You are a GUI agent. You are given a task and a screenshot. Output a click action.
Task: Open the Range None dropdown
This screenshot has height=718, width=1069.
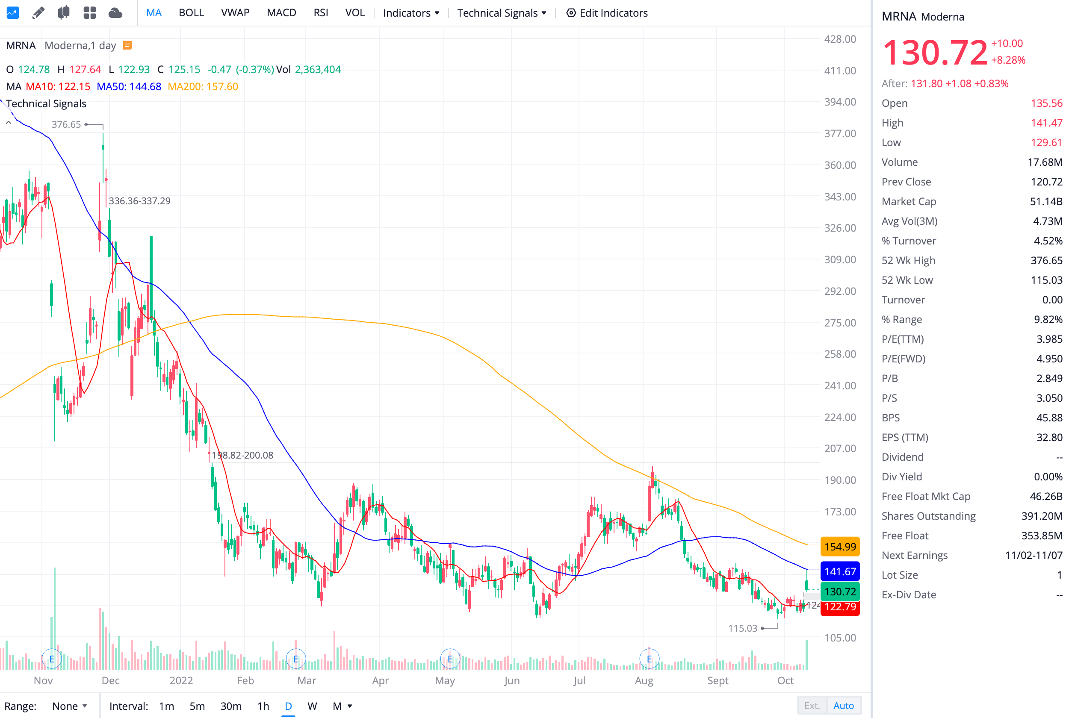[69, 706]
